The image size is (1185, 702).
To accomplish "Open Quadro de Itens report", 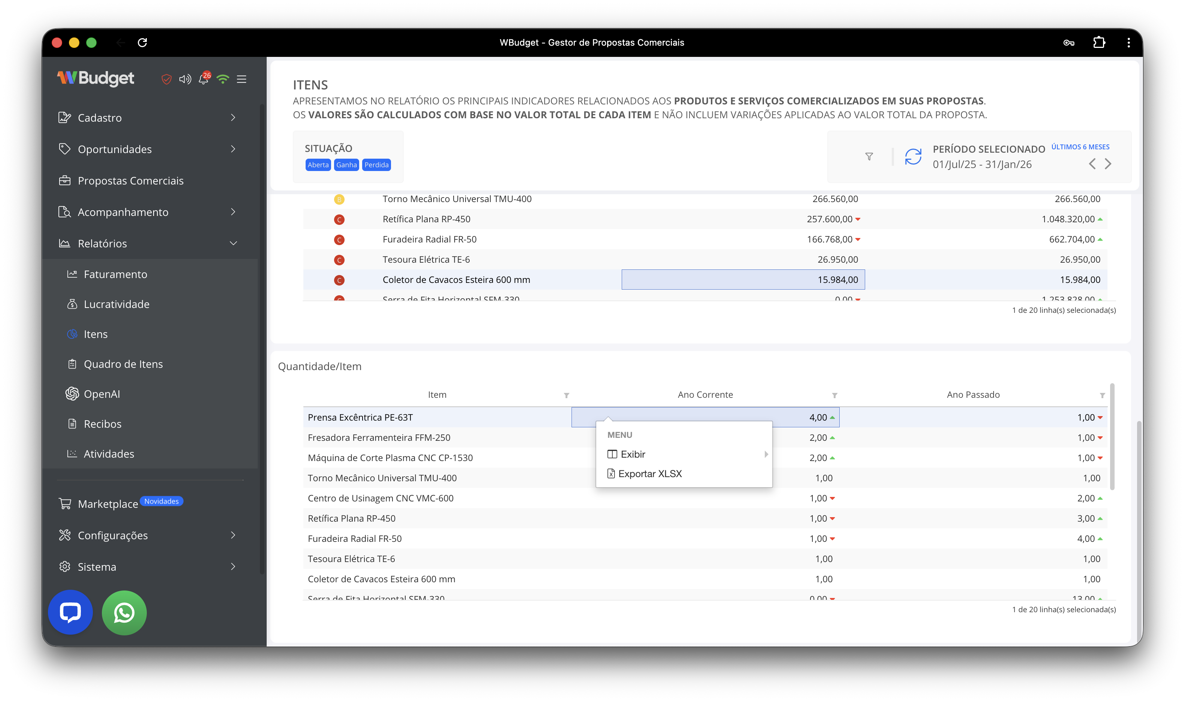I will [123, 364].
